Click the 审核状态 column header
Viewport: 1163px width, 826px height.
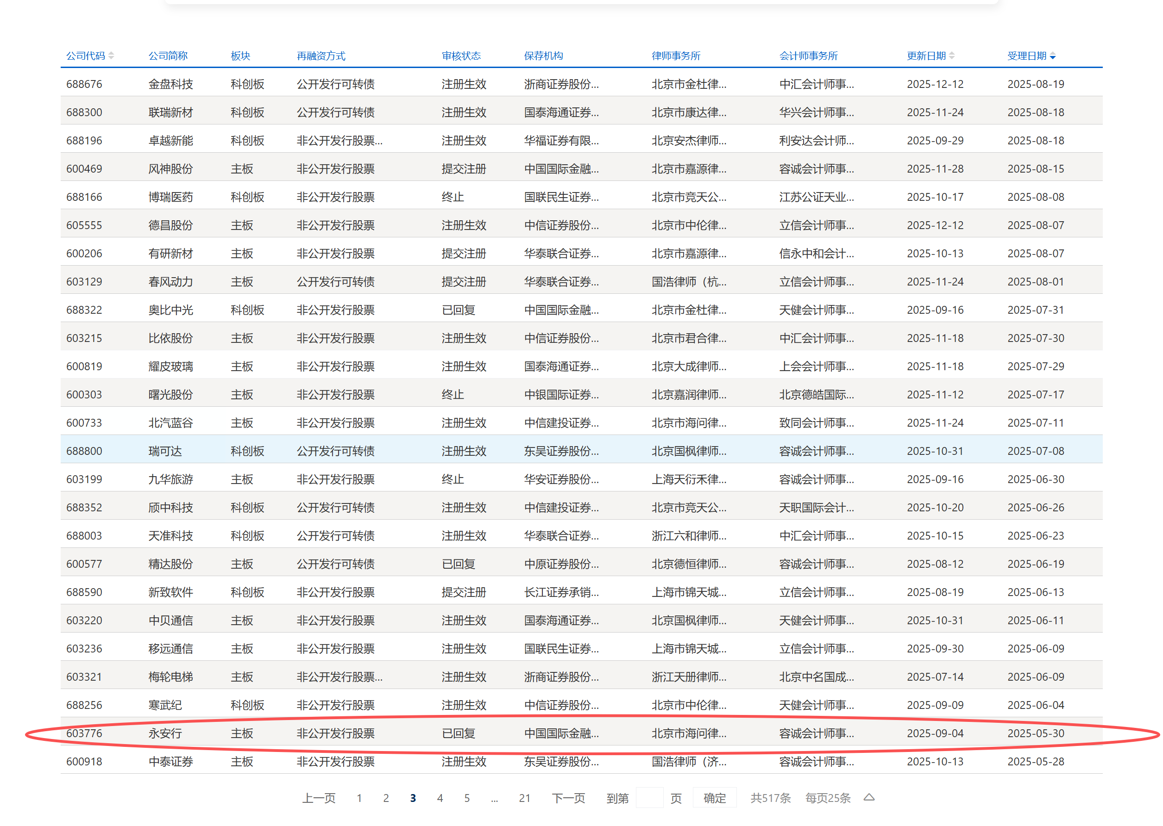(x=461, y=56)
